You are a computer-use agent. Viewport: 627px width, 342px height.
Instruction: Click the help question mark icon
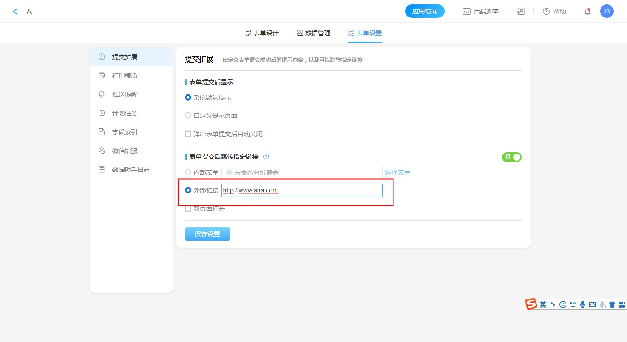click(546, 12)
